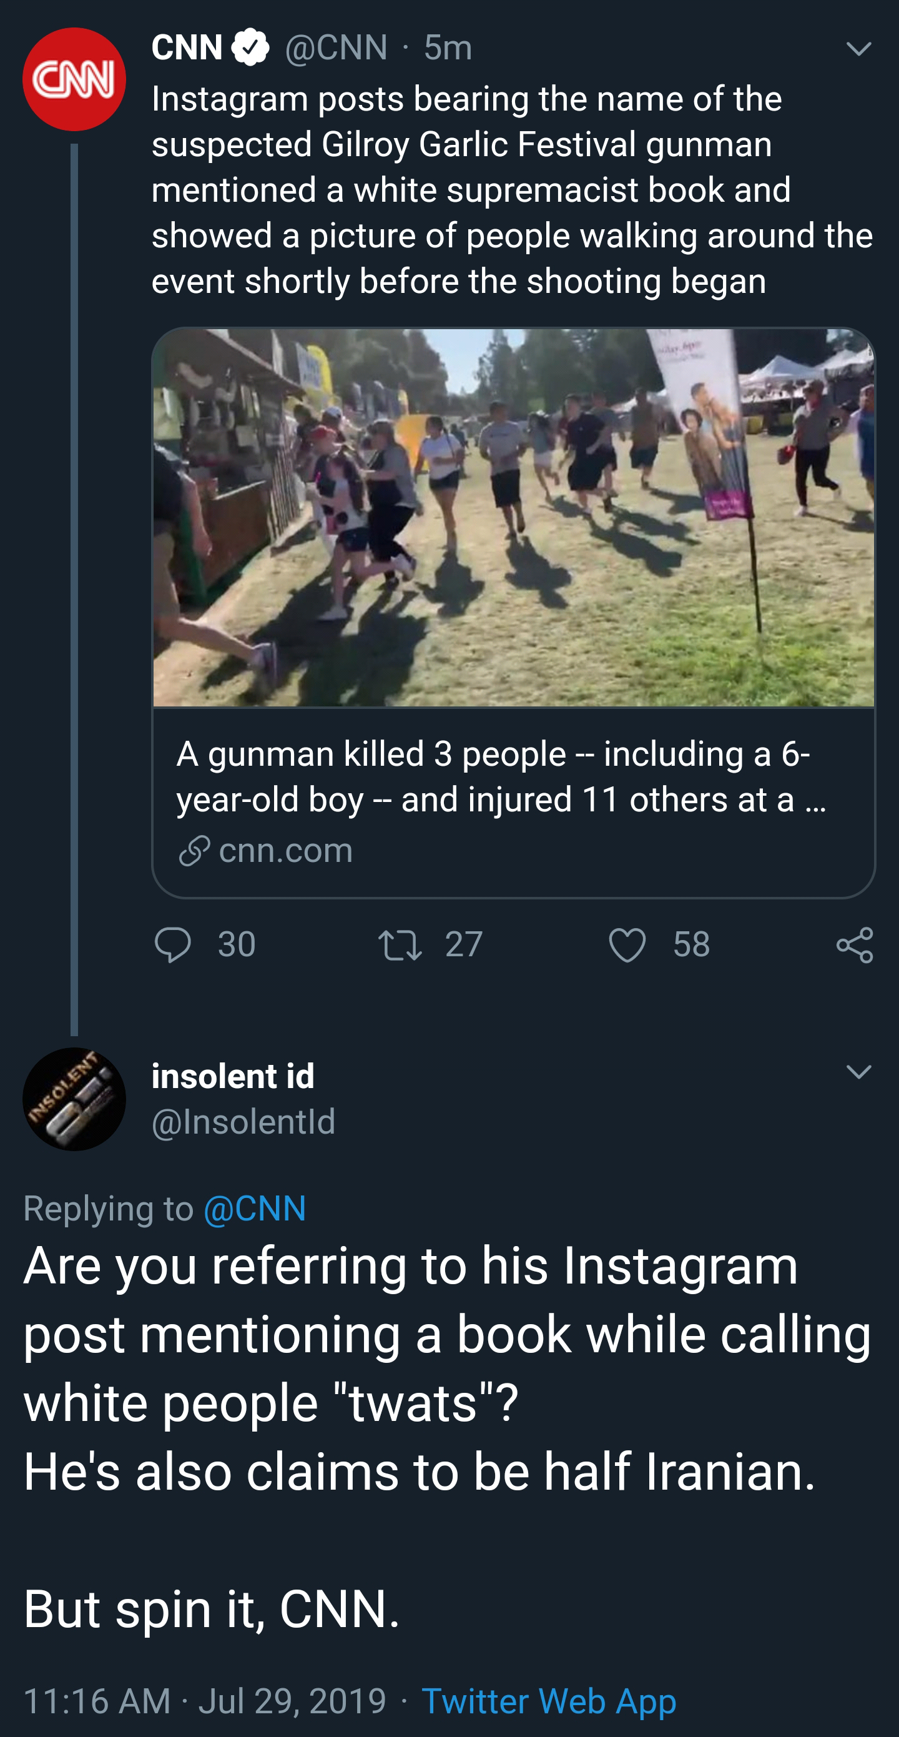Click the 11:16 AM Jul 29, 2019 timestamp
This screenshot has width=899, height=1737.
(205, 1701)
